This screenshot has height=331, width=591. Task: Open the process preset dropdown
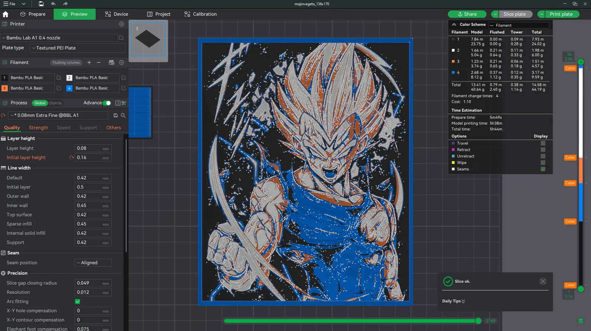pos(58,115)
